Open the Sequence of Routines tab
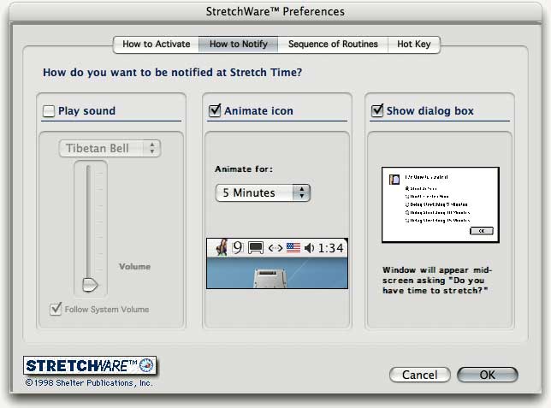 (x=333, y=44)
